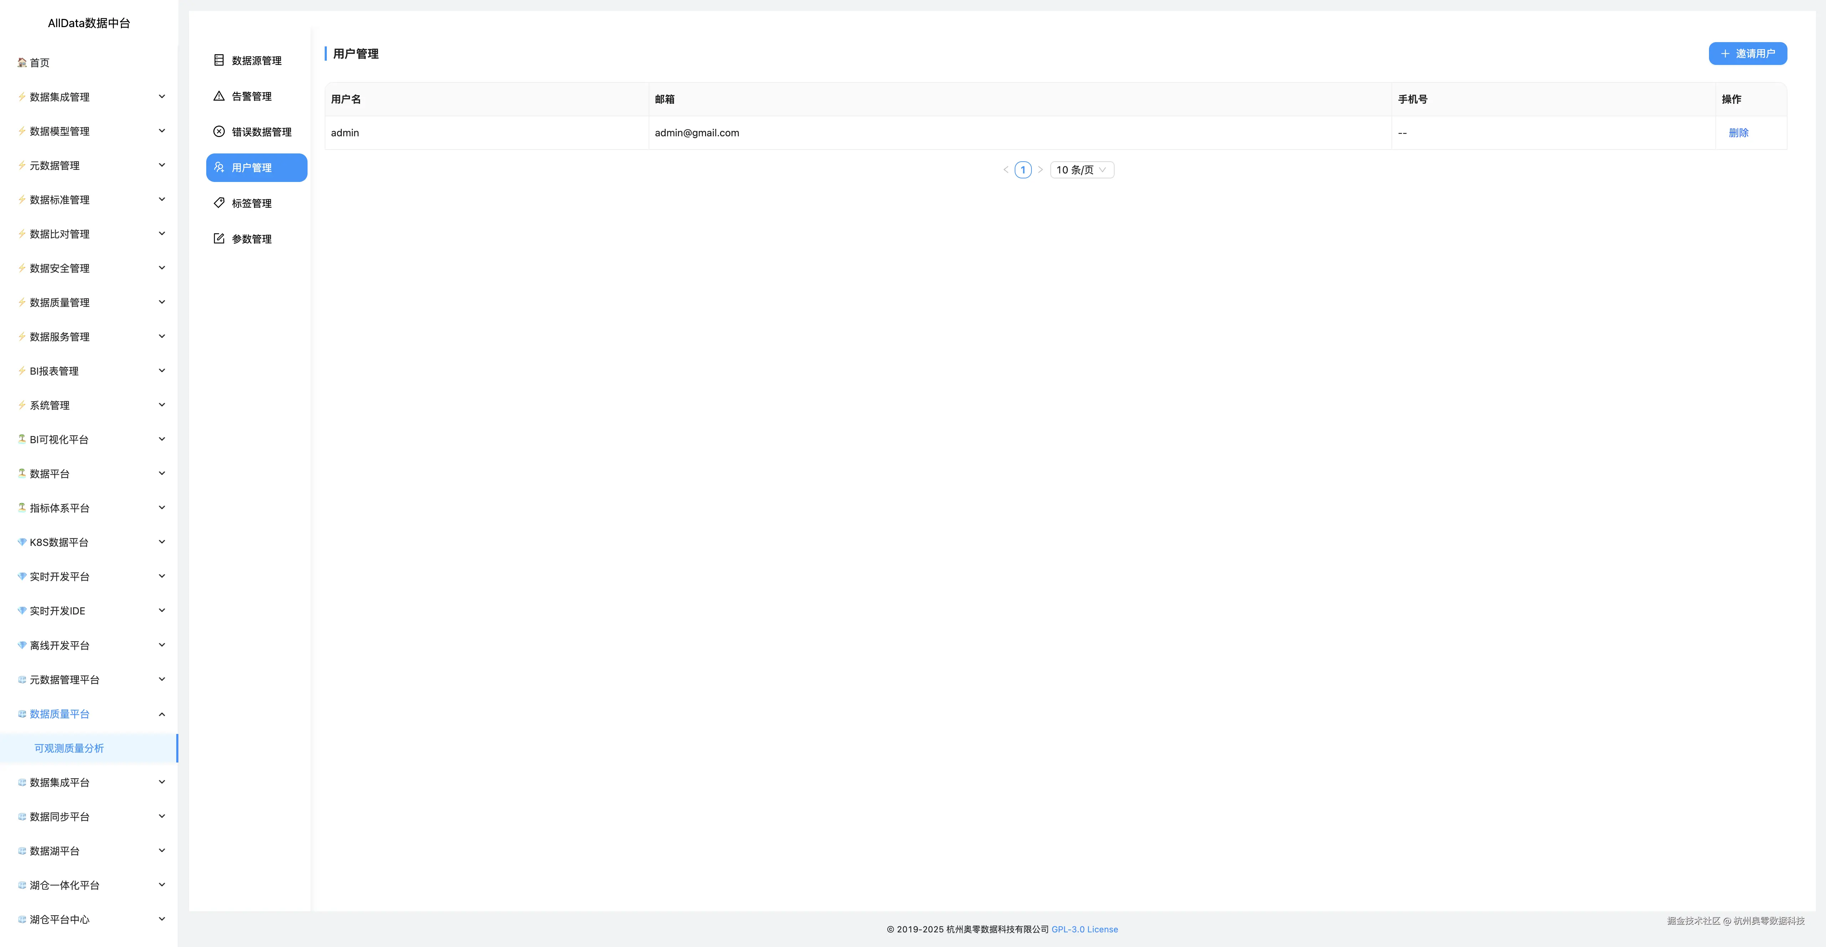Click the home icon beside 首页
The image size is (1826, 947).
tap(22, 62)
